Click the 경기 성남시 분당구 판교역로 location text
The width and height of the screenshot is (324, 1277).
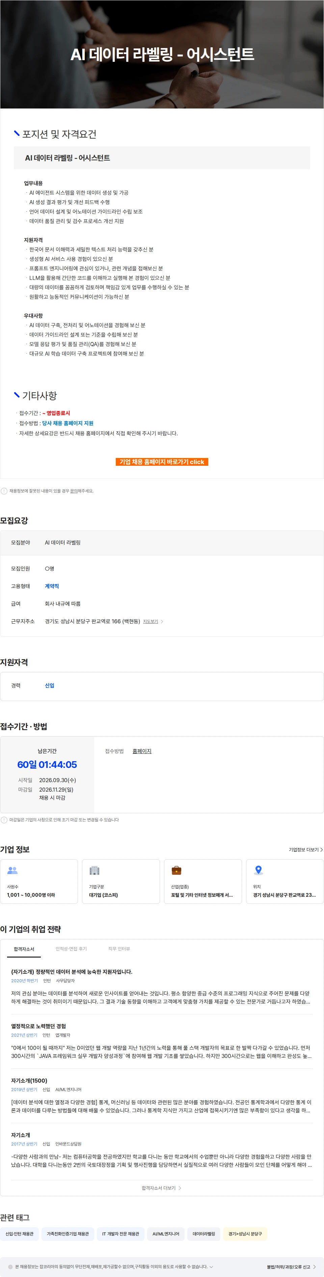click(x=285, y=895)
